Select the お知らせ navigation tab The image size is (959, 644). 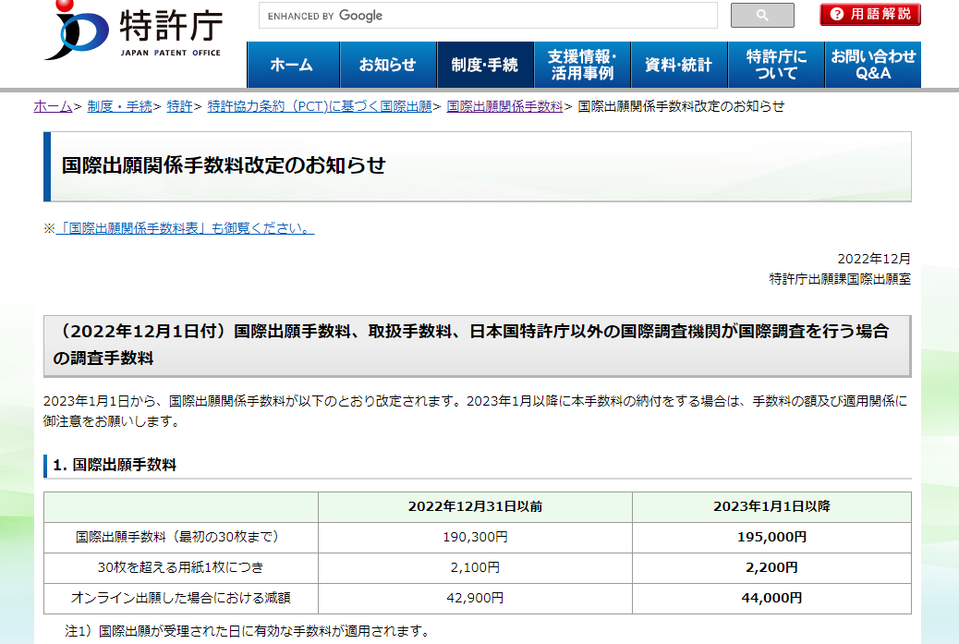[x=387, y=65]
